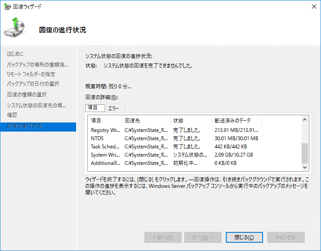Select the はじめに wizard step
The image size is (321, 251).
pos(15,54)
